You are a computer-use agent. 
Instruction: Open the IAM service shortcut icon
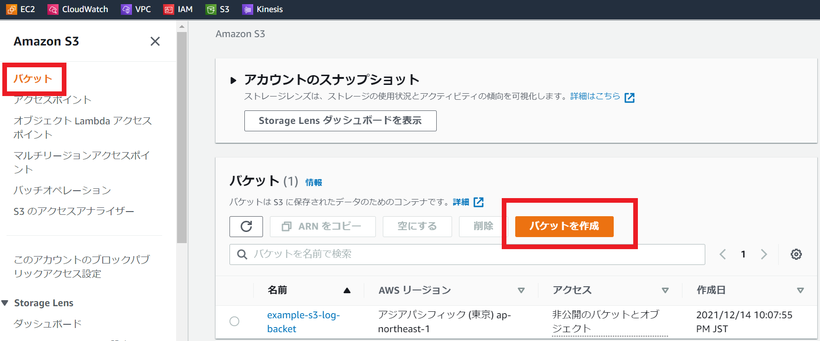click(x=169, y=9)
